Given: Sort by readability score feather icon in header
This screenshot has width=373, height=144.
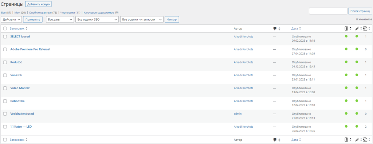Looking at the screenshot, I should click(x=357, y=29).
